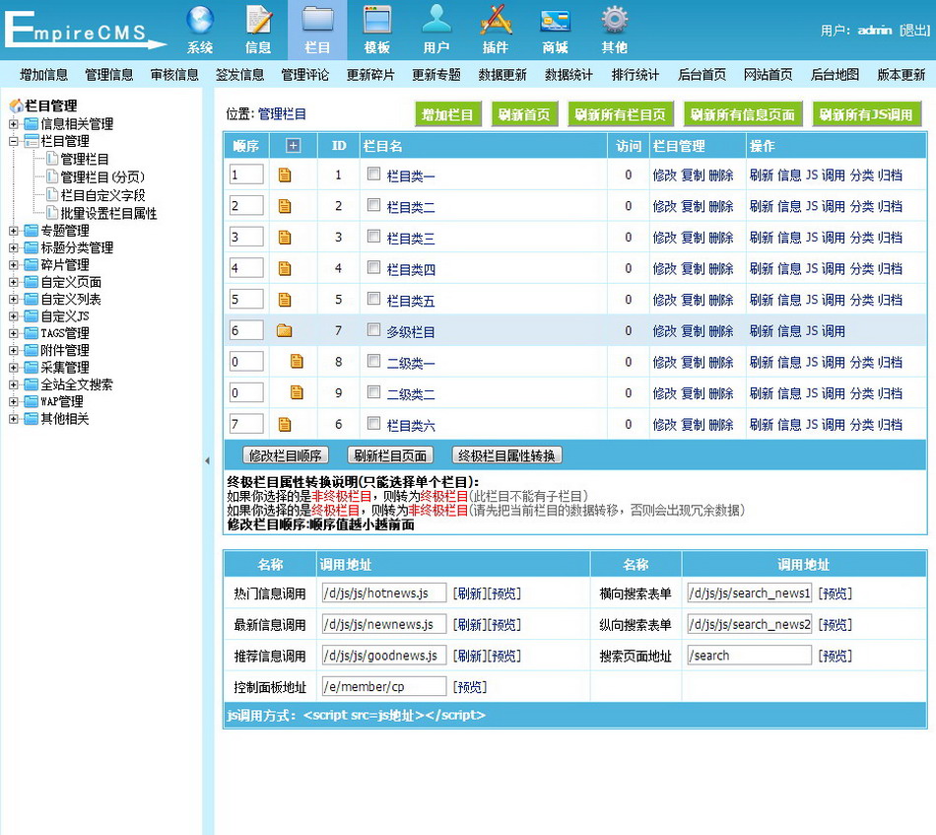Log out via the 退出 link
The height and width of the screenshot is (835, 936).
coord(915,30)
